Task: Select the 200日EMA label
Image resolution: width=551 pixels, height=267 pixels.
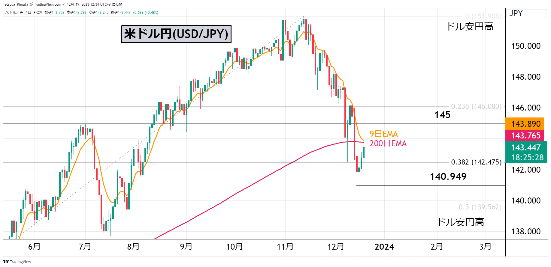Action: point(388,144)
